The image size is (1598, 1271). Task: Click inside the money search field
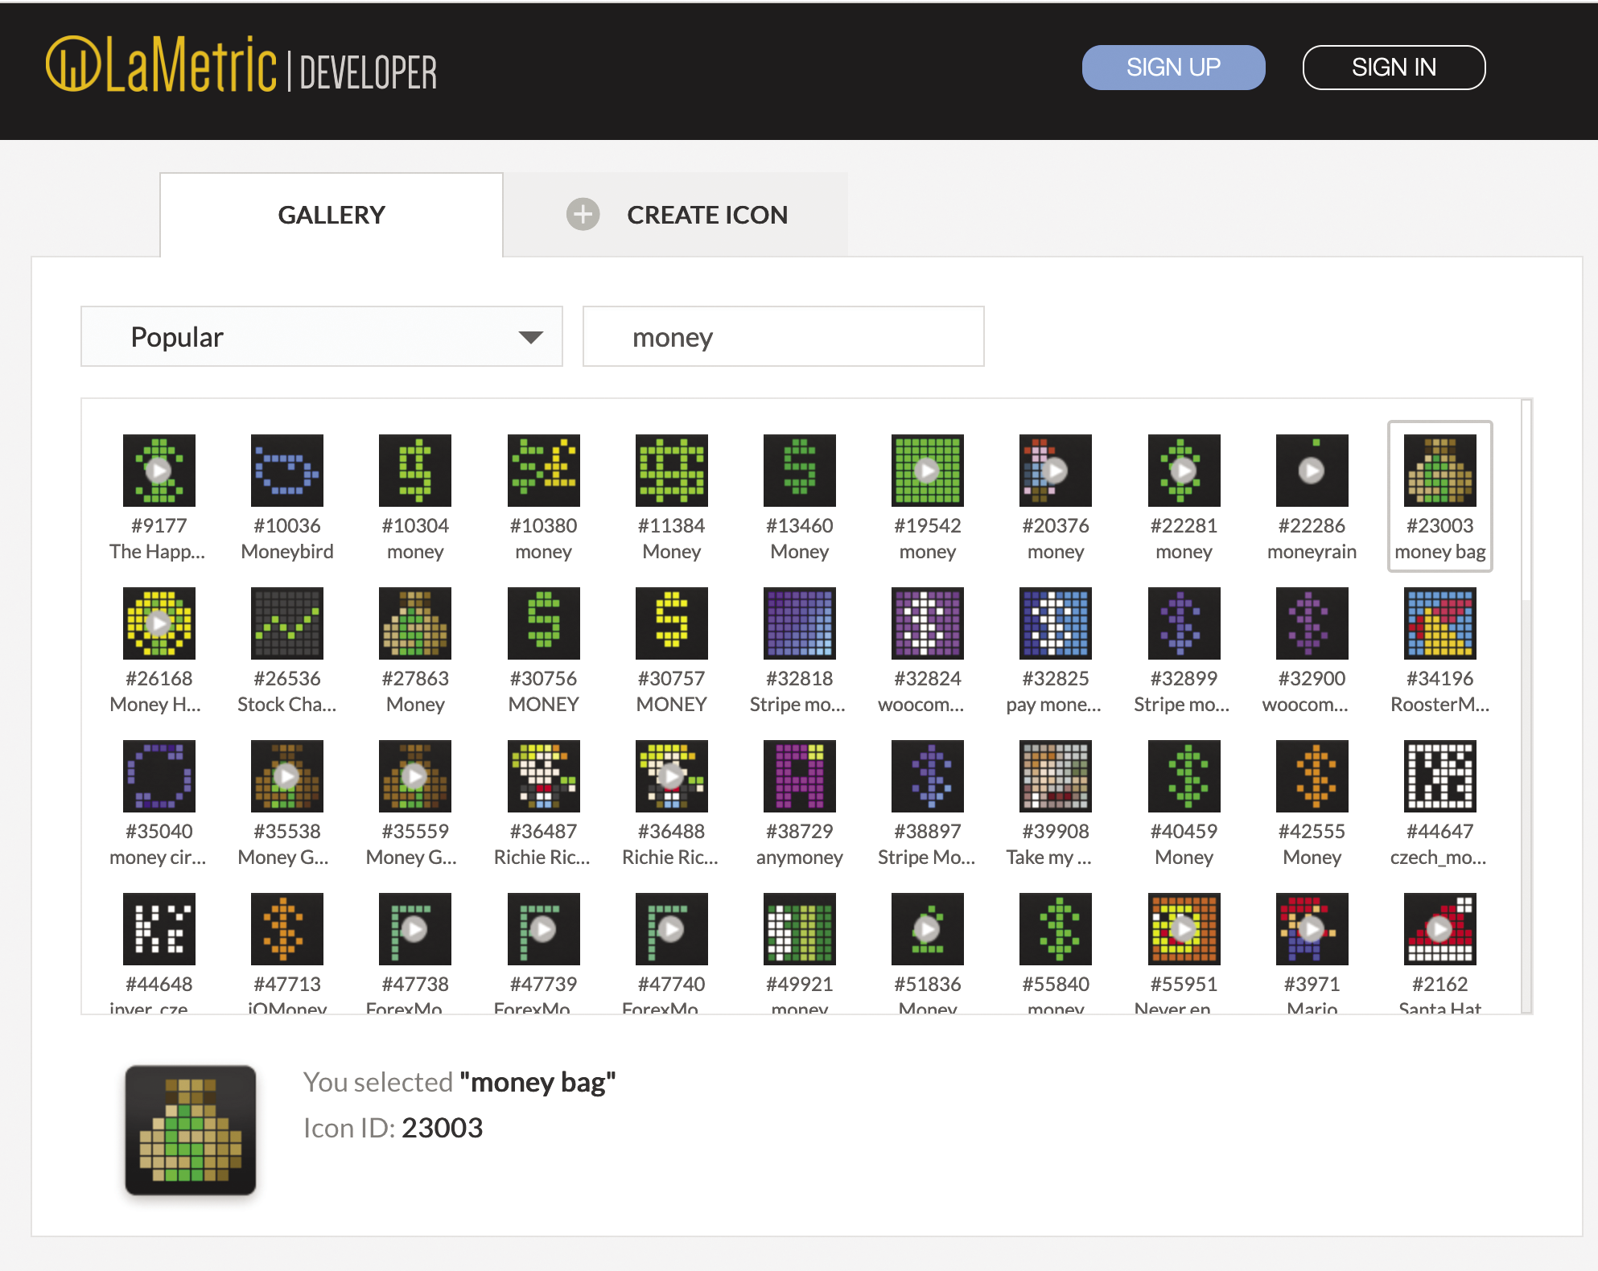(783, 336)
